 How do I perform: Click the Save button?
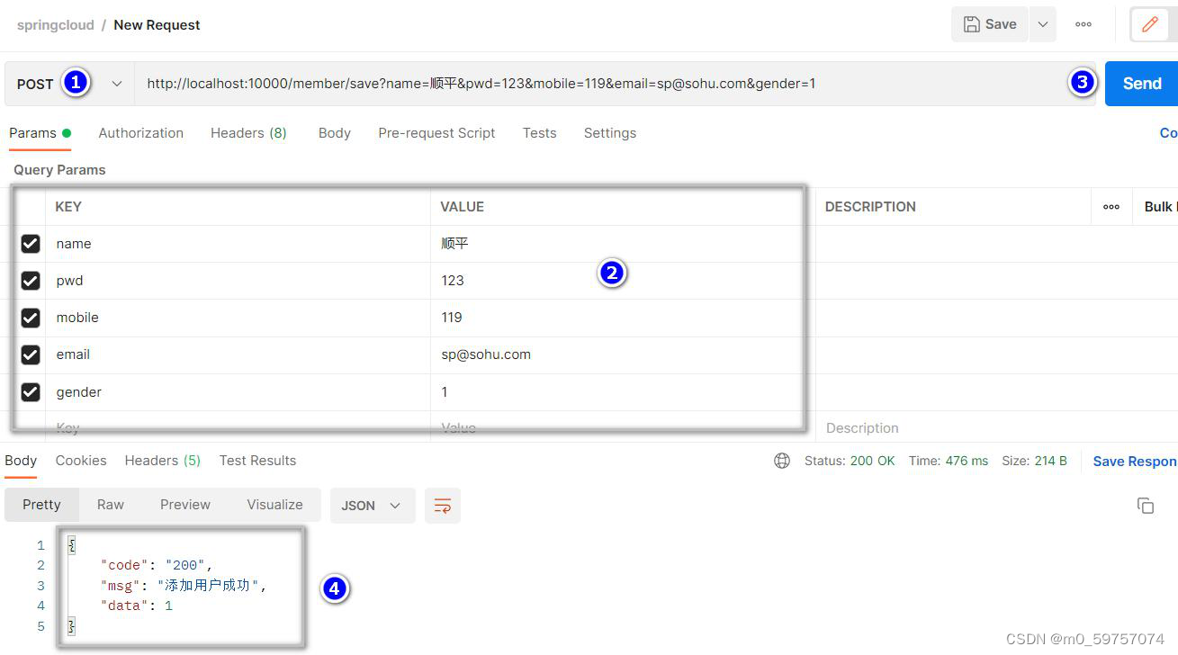click(x=989, y=25)
